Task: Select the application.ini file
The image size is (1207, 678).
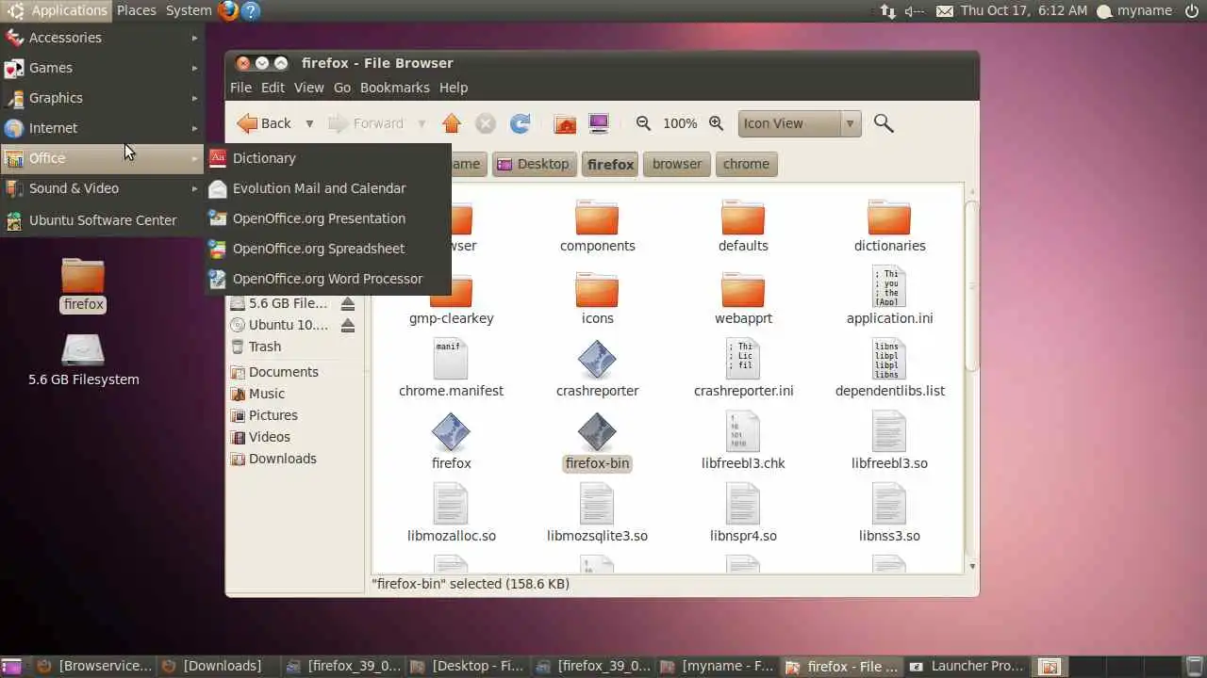Action: (x=889, y=298)
